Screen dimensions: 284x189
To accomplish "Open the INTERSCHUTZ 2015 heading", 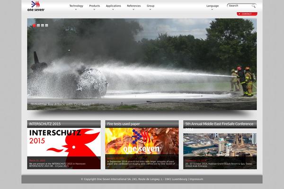I will [45, 124].
